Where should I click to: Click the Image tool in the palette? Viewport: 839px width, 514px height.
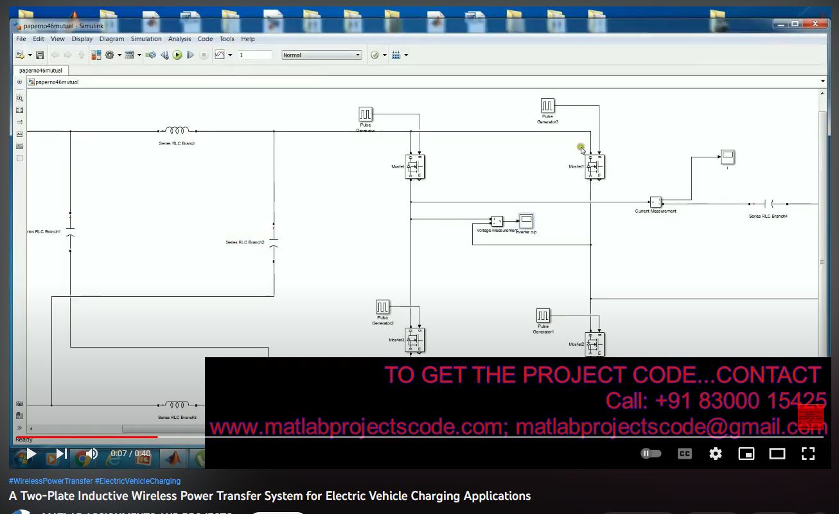[19, 146]
